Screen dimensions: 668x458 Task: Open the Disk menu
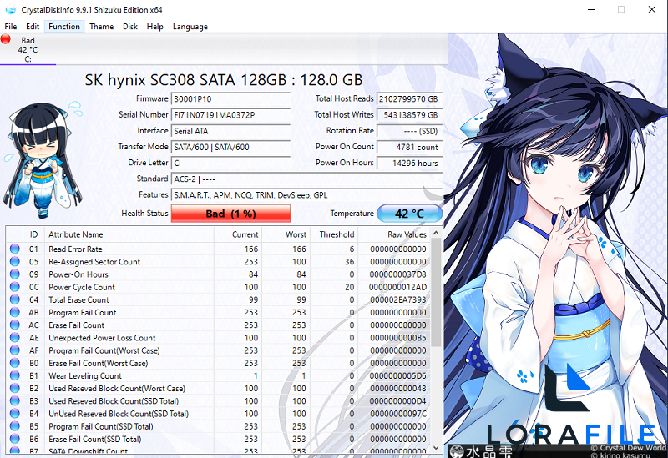coord(130,27)
